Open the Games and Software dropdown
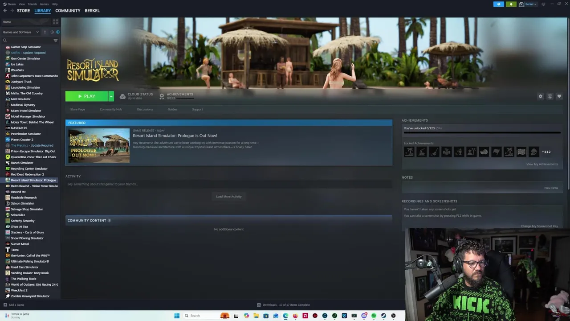This screenshot has width=570, height=321. tap(20, 32)
